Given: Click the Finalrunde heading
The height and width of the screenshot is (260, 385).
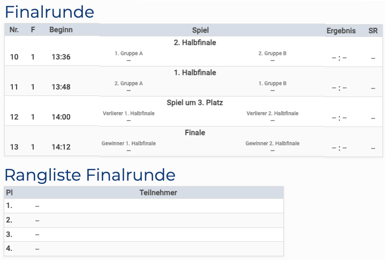Looking at the screenshot, I should [x=49, y=12].
